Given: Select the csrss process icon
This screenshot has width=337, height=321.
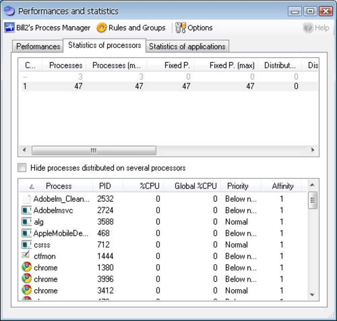Looking at the screenshot, I should pyautogui.click(x=26, y=245).
